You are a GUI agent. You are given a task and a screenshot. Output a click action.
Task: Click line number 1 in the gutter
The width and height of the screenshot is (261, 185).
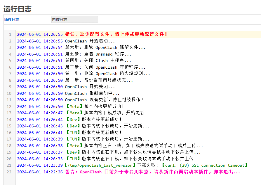point(10,34)
